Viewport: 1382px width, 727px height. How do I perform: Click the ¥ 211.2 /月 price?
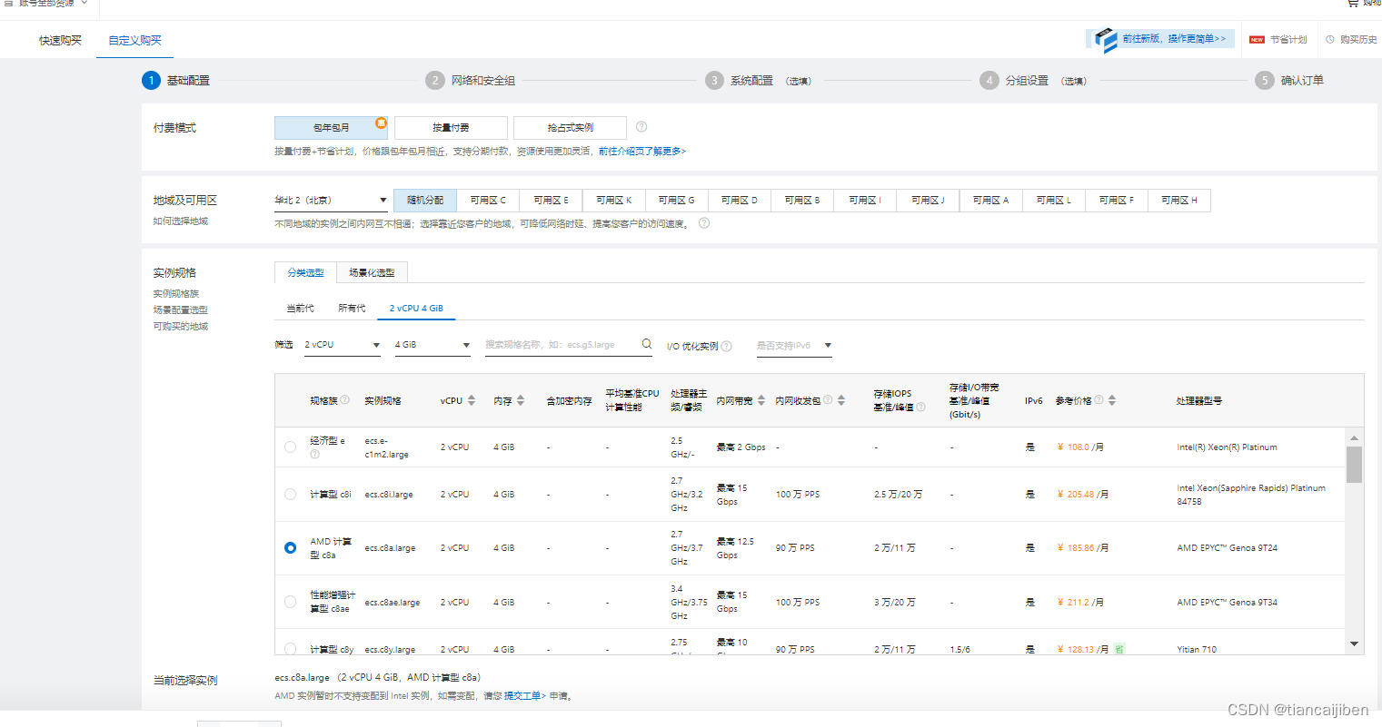[1081, 603]
